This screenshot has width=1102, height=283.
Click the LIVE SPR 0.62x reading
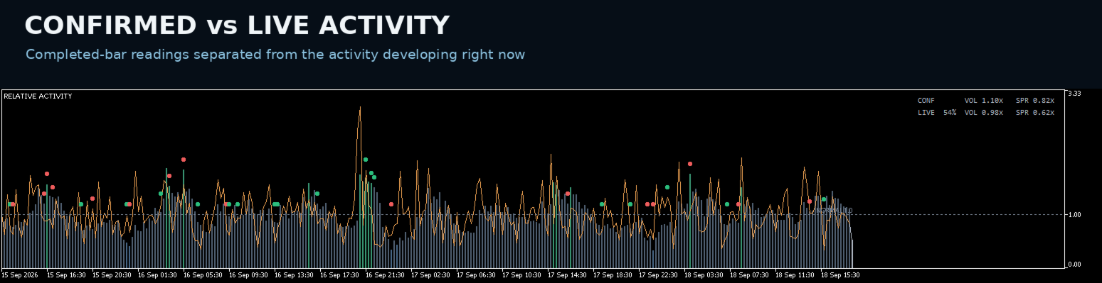point(1035,112)
